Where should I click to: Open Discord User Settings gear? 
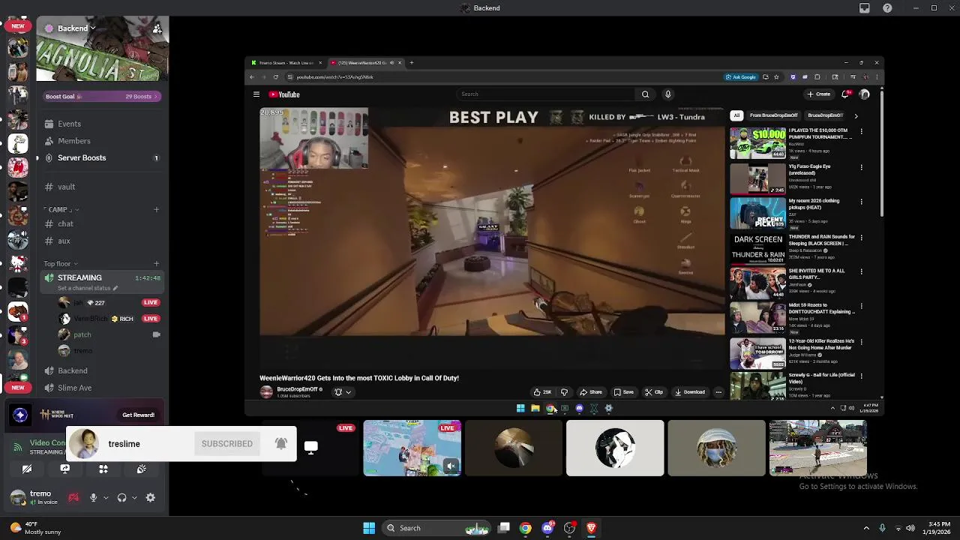151,498
